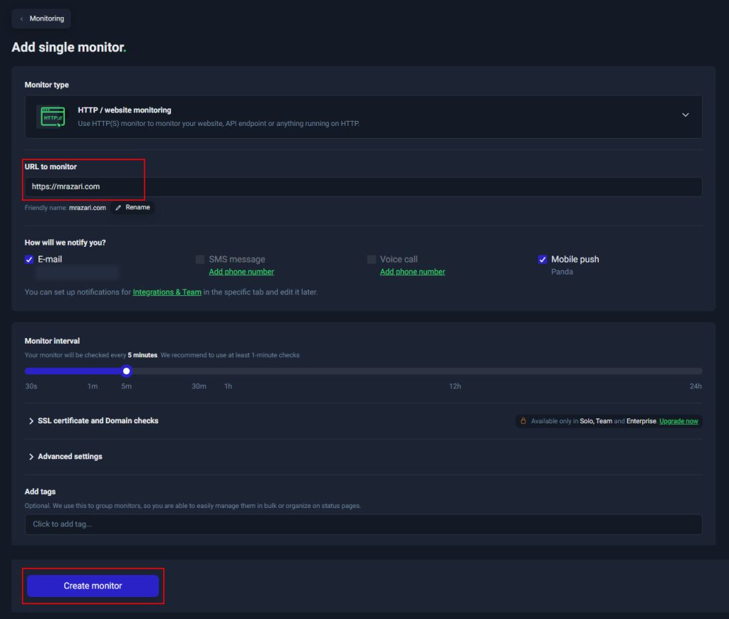Open the Integrations & Team link
The height and width of the screenshot is (619, 729).
167,292
